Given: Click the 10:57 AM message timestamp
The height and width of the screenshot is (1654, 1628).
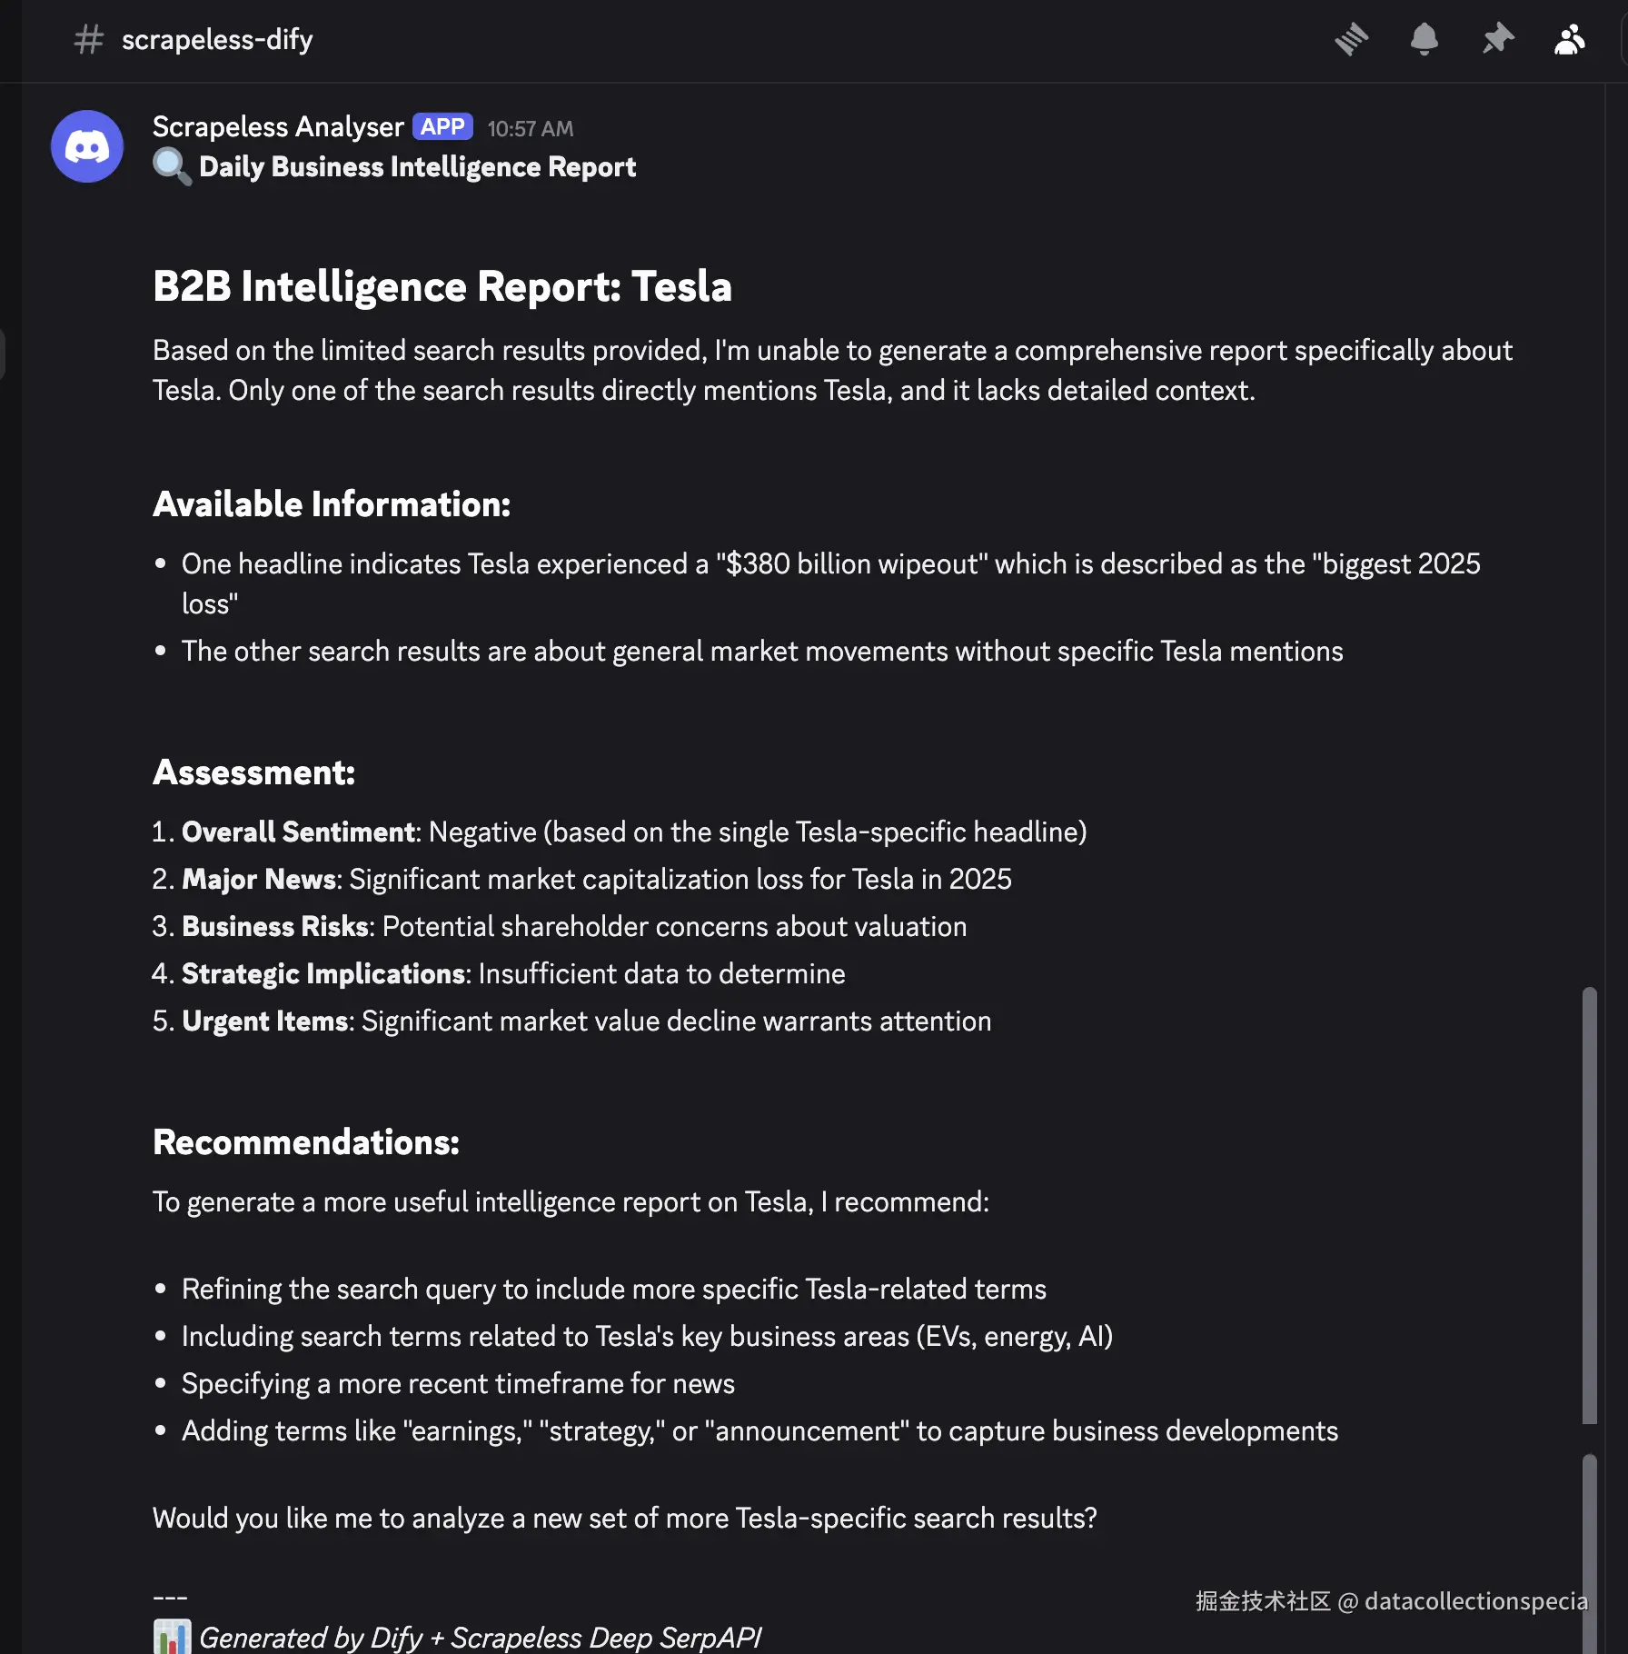Looking at the screenshot, I should 531,128.
